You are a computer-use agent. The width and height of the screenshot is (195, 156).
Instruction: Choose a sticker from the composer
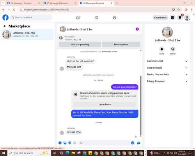click(70, 143)
